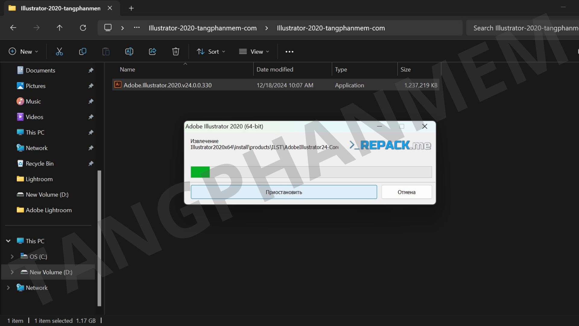Click the Delete trash icon
The height and width of the screenshot is (326, 579).
coord(176,52)
